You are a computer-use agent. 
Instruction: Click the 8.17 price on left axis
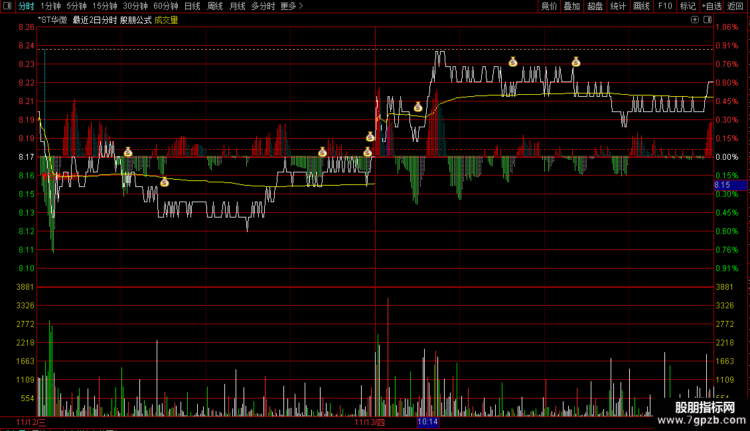(x=27, y=157)
